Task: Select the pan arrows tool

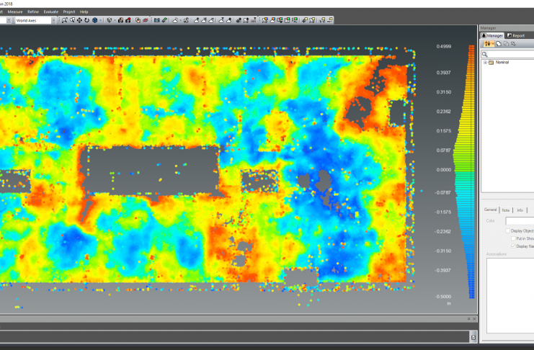Action: tap(79, 20)
